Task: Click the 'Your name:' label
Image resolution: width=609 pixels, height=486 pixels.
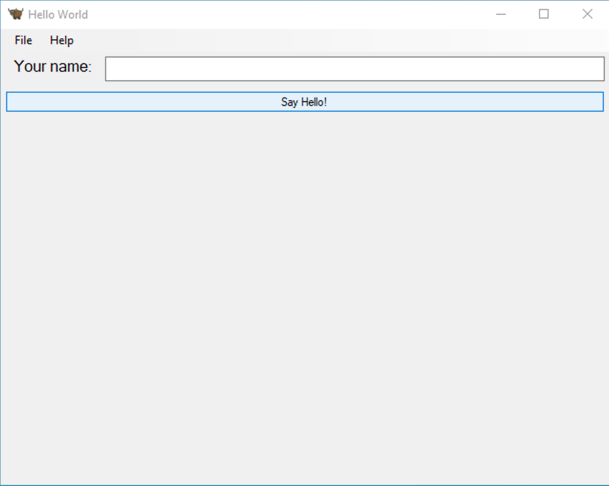Action: [x=52, y=67]
